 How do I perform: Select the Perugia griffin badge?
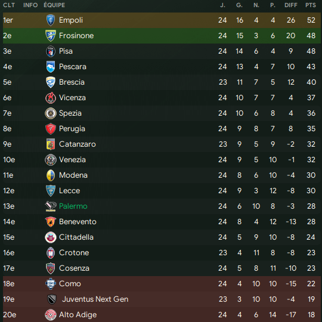pyautogui.click(x=50, y=129)
